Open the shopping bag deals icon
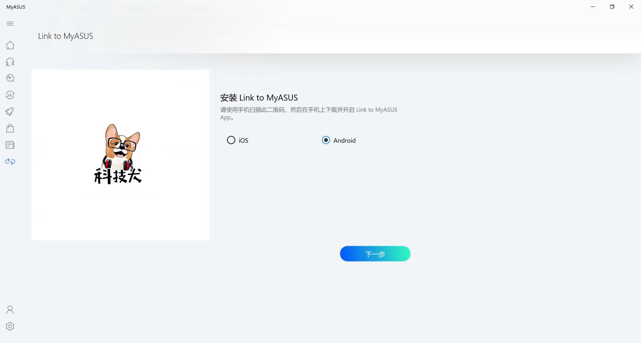 point(10,128)
